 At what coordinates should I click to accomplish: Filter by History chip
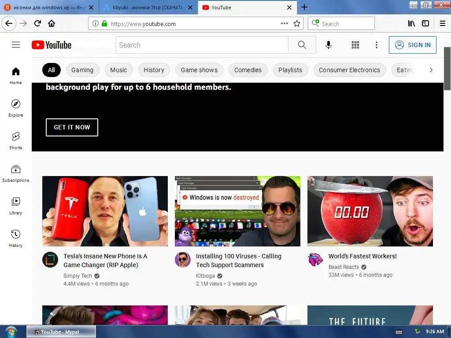(x=154, y=70)
